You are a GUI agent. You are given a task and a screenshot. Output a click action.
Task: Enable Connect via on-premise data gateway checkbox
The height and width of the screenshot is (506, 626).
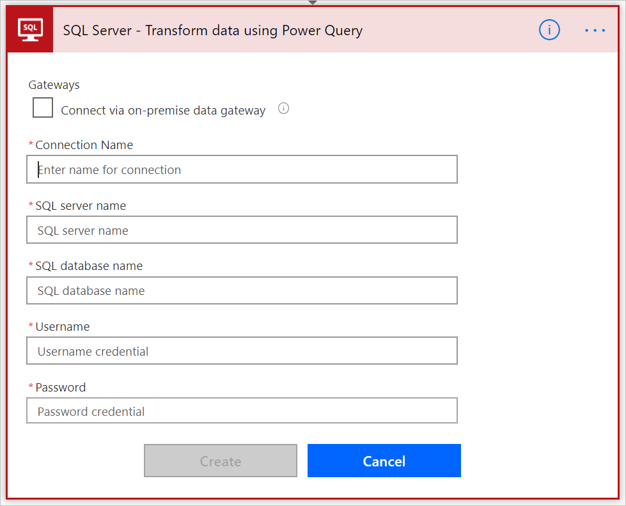43,107
